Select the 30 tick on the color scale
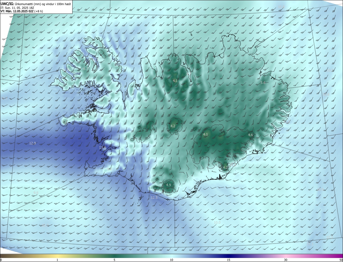 pyautogui.click(x=286, y=260)
